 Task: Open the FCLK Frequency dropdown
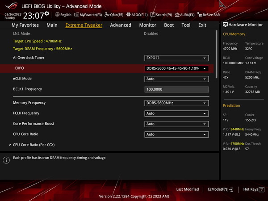tap(176, 113)
